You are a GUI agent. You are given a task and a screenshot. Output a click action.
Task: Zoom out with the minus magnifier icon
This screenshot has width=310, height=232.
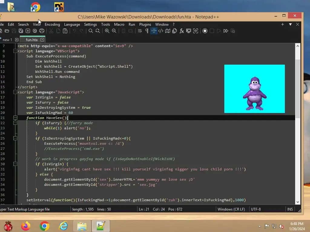tap(114, 31)
